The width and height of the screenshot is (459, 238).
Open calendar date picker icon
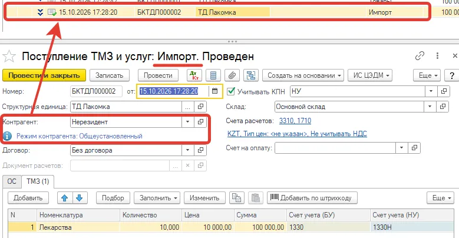[215, 91]
